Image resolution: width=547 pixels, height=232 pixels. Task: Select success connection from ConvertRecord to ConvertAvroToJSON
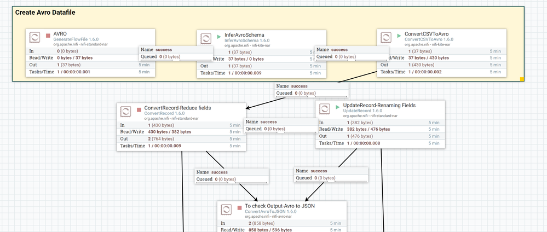[232, 176]
